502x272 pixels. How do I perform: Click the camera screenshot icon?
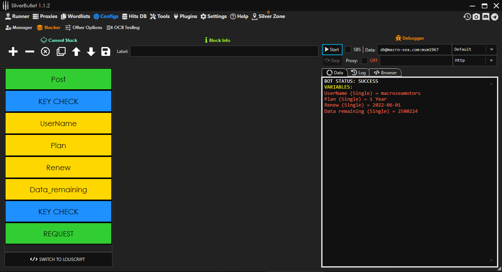click(x=476, y=17)
